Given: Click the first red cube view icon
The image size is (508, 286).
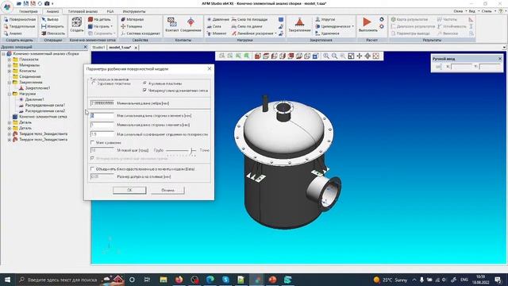Looking at the screenshot, I should (257, 56).
